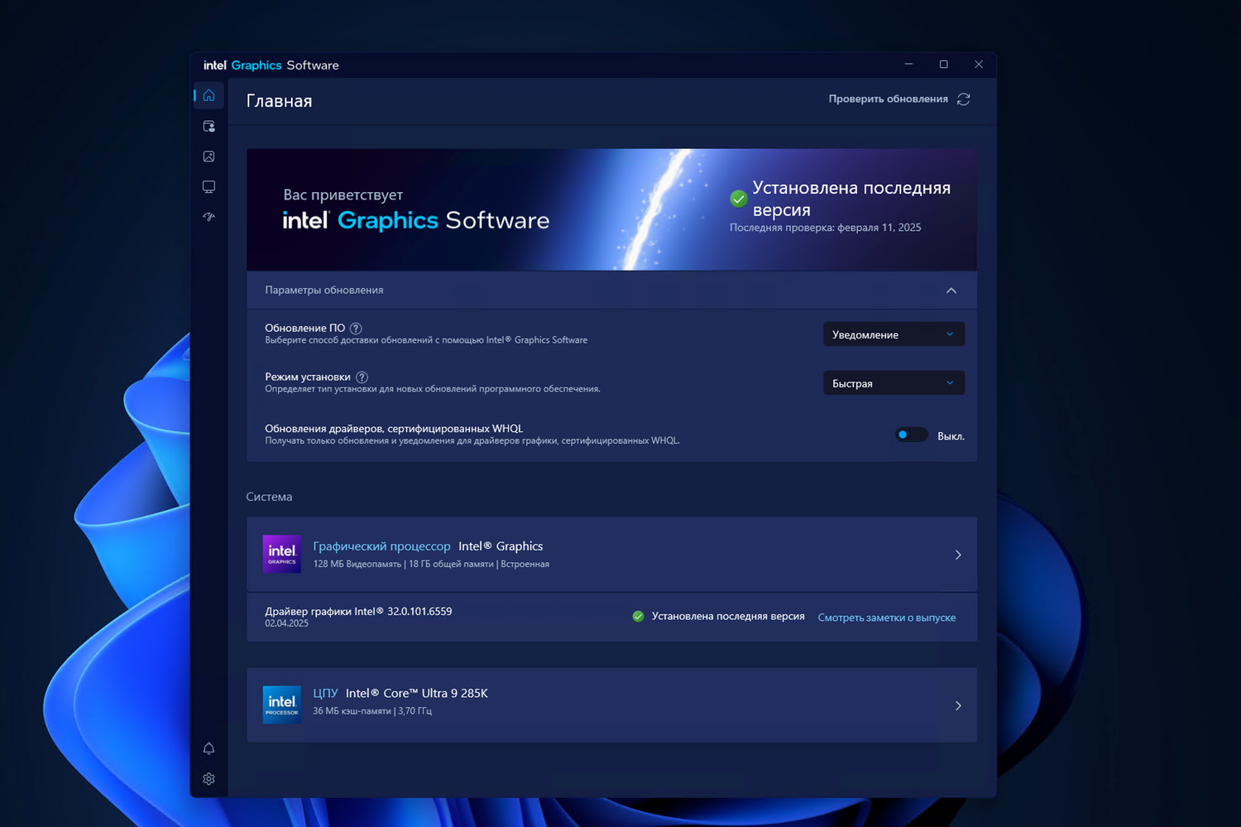Click the Intel Graphics logo badge

pos(281,554)
